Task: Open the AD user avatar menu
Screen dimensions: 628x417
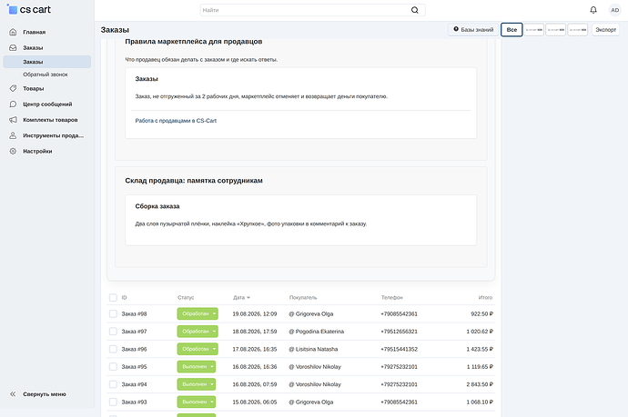Action: click(x=614, y=10)
